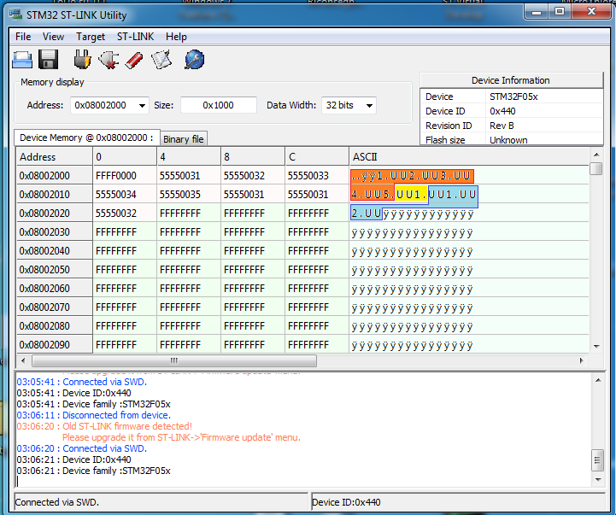Click the Save file floppy icon

point(49,60)
